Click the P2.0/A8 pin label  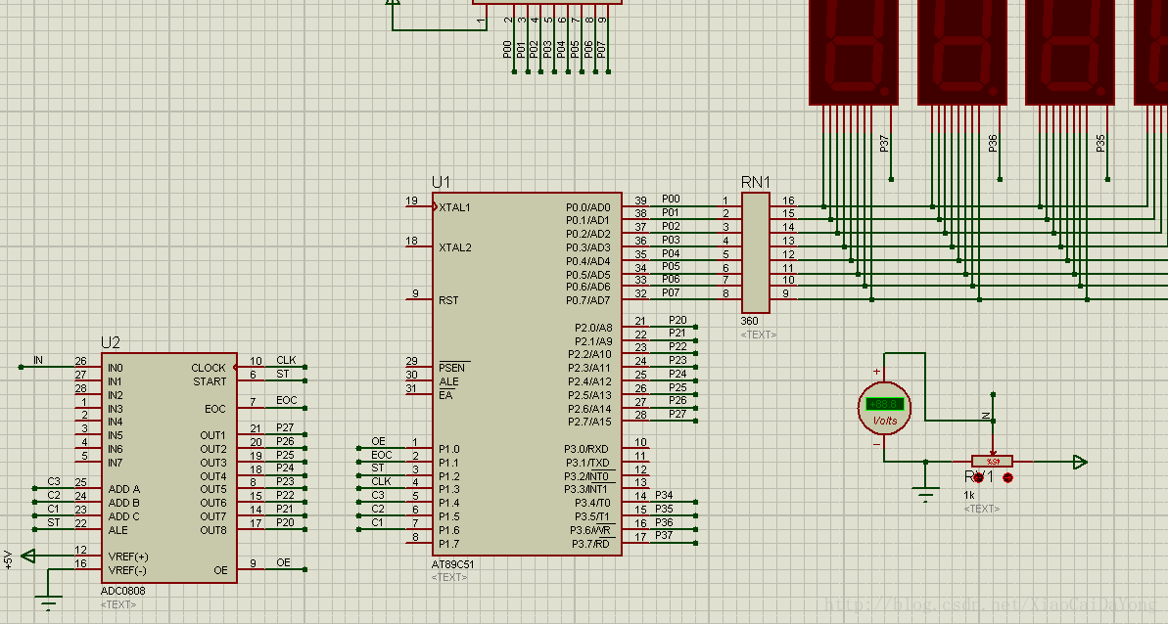pyautogui.click(x=593, y=328)
